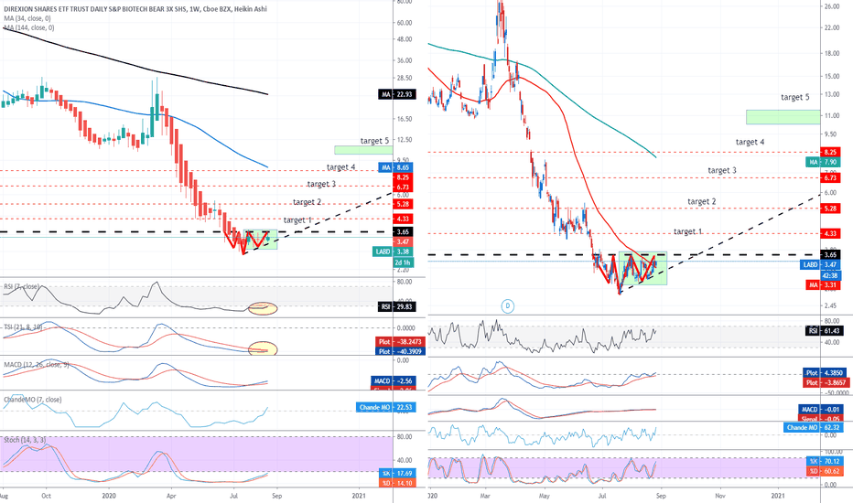Click the MACD (12, 26, close, 9) legend
This screenshot has height=503, width=853.
(37, 364)
